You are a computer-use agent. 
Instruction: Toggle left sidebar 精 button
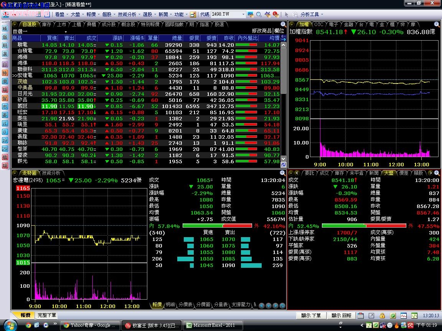5,29
